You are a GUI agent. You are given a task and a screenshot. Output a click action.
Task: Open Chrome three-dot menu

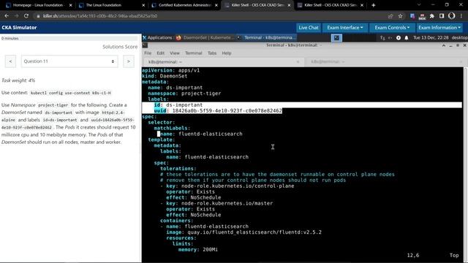coord(461,16)
